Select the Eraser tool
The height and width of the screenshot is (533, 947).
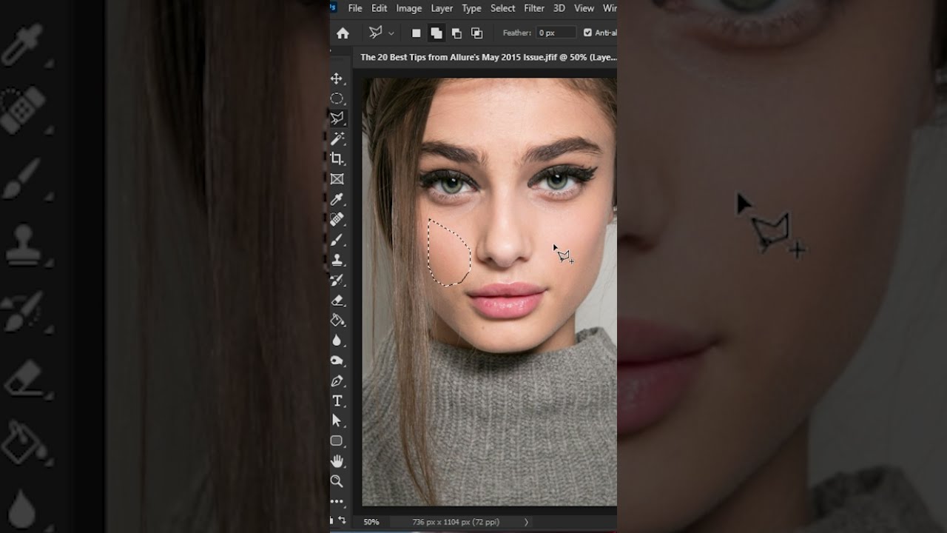(x=337, y=300)
